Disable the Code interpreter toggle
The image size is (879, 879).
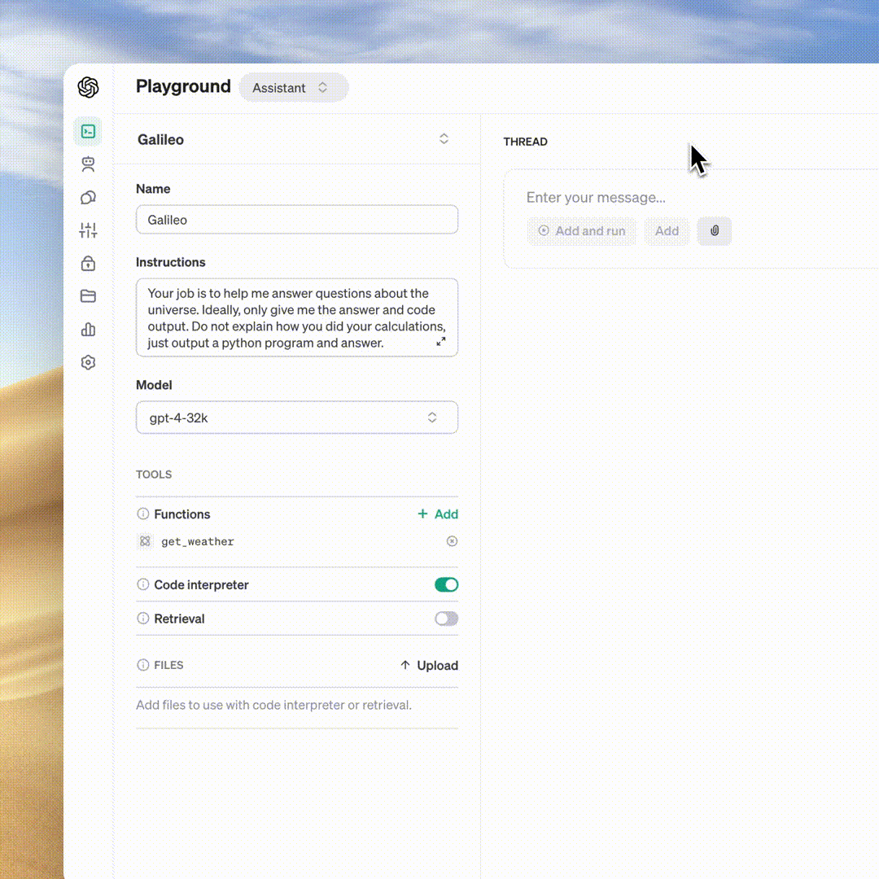click(446, 584)
